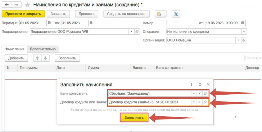Click into the Номер input field
The height and width of the screenshot is (132, 262).
[181, 23]
